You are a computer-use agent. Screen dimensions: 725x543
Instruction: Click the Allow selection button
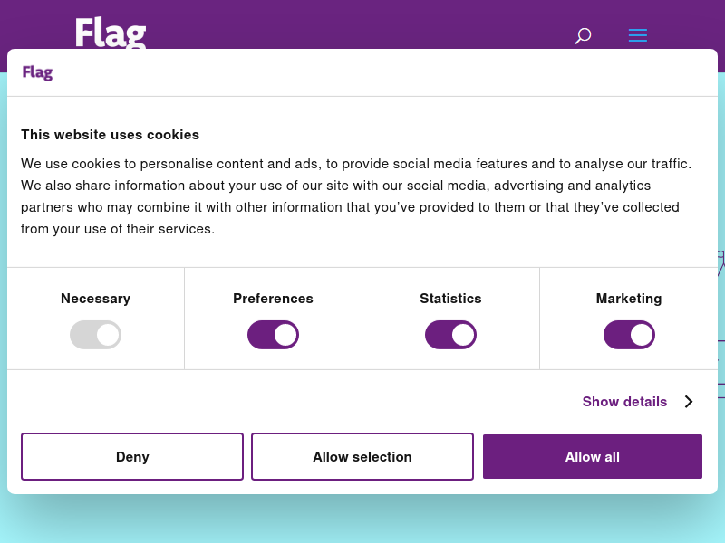(x=362, y=457)
